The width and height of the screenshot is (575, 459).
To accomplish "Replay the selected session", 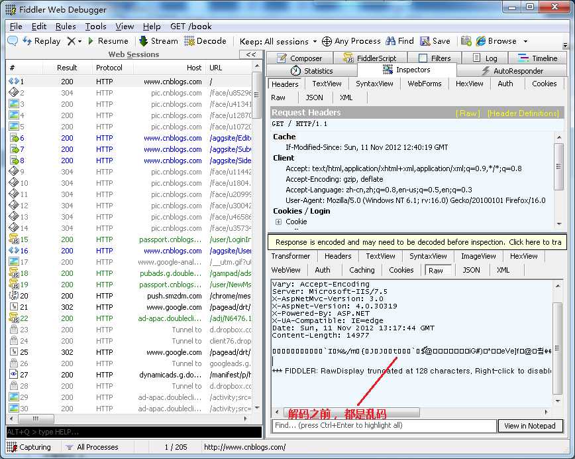I will tap(41, 41).
